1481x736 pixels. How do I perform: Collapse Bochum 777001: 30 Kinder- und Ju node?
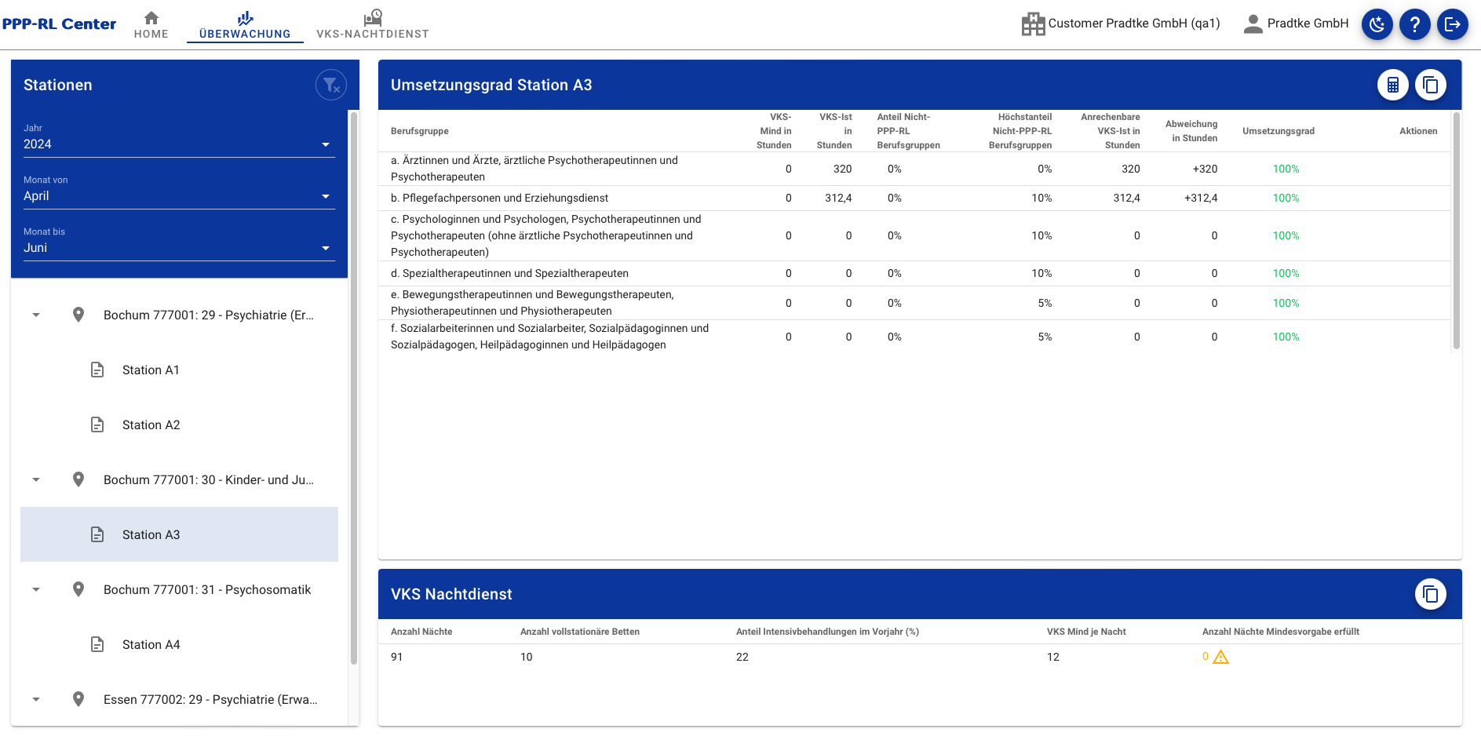click(36, 479)
